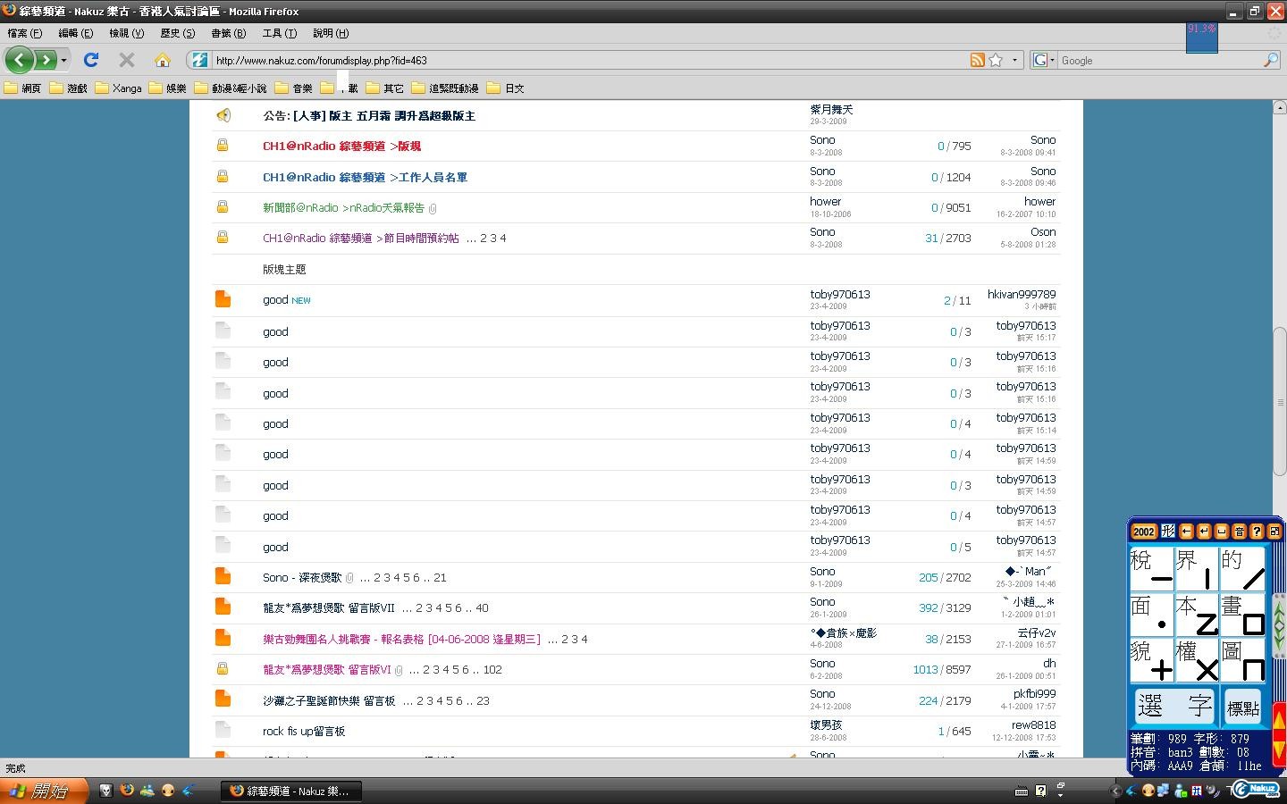Screen dimensions: 1287x804
Task: Open the Google search engine dropdown
Action: coord(1043,60)
